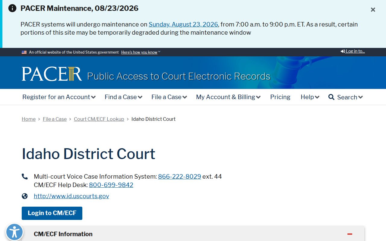Expand the Register for an Account menu
Image resolution: width=386 pixels, height=241 pixels.
[x=59, y=97]
